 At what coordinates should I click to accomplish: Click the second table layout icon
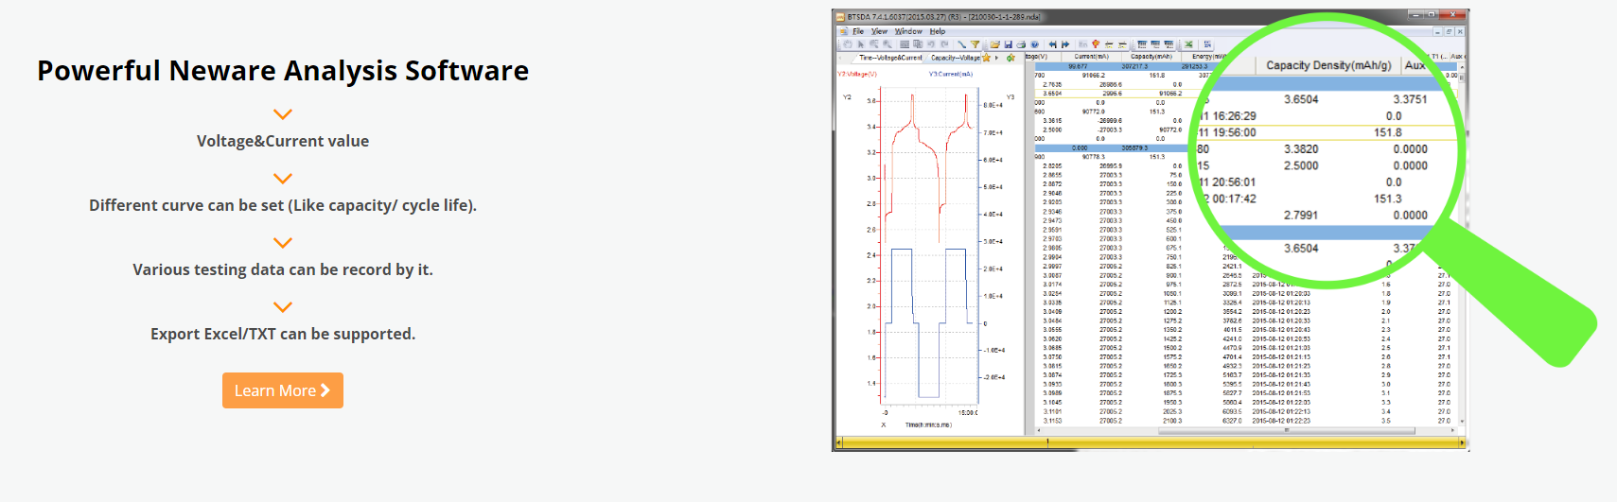(x=1155, y=44)
